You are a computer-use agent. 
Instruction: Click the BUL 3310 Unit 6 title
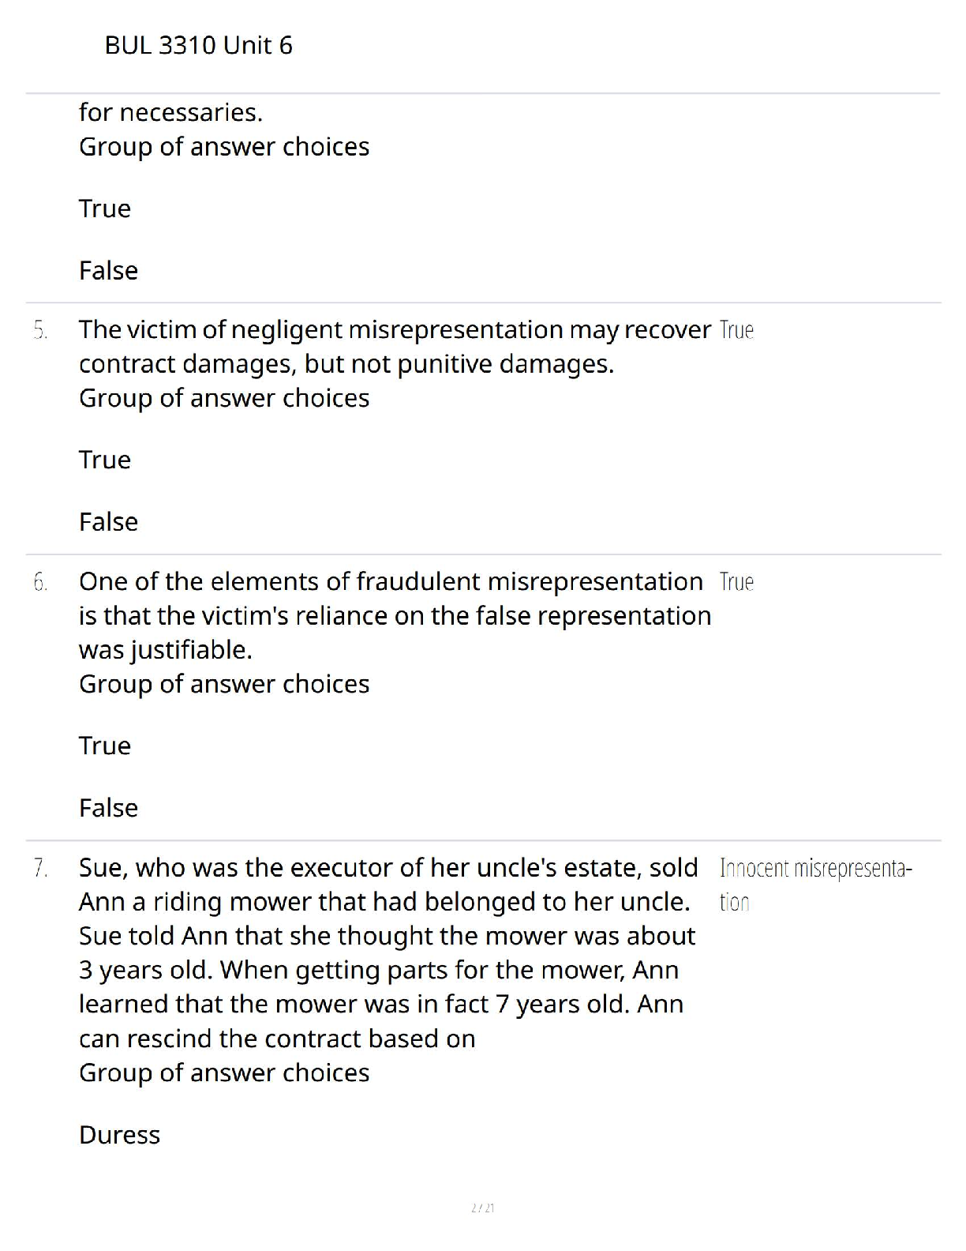coord(198,45)
